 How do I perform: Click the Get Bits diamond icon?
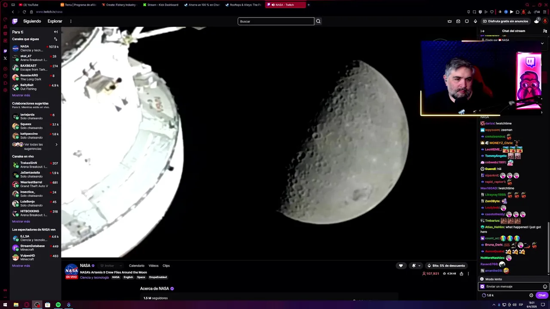point(475,21)
